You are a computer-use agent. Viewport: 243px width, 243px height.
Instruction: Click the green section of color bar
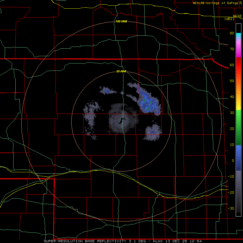click(238, 127)
